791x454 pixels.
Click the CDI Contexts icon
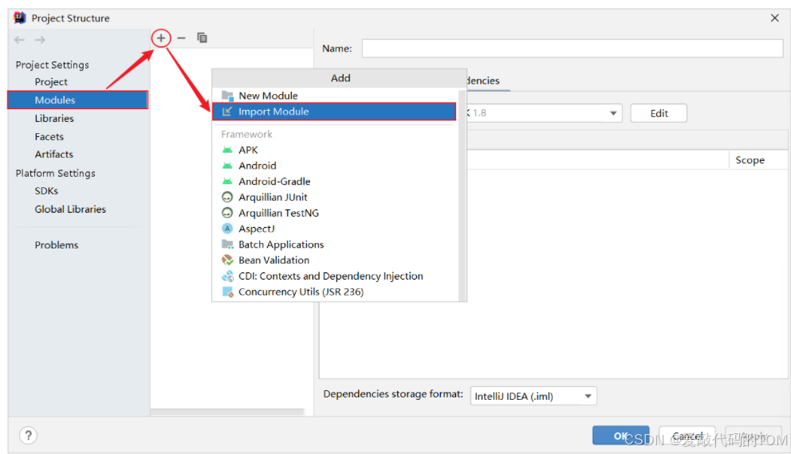(227, 276)
